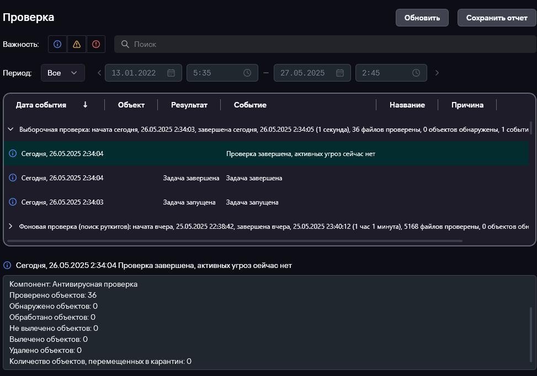This screenshot has width=537, height=376.
Task: Open calendar for end date 27.05.2025
Action: coord(340,73)
